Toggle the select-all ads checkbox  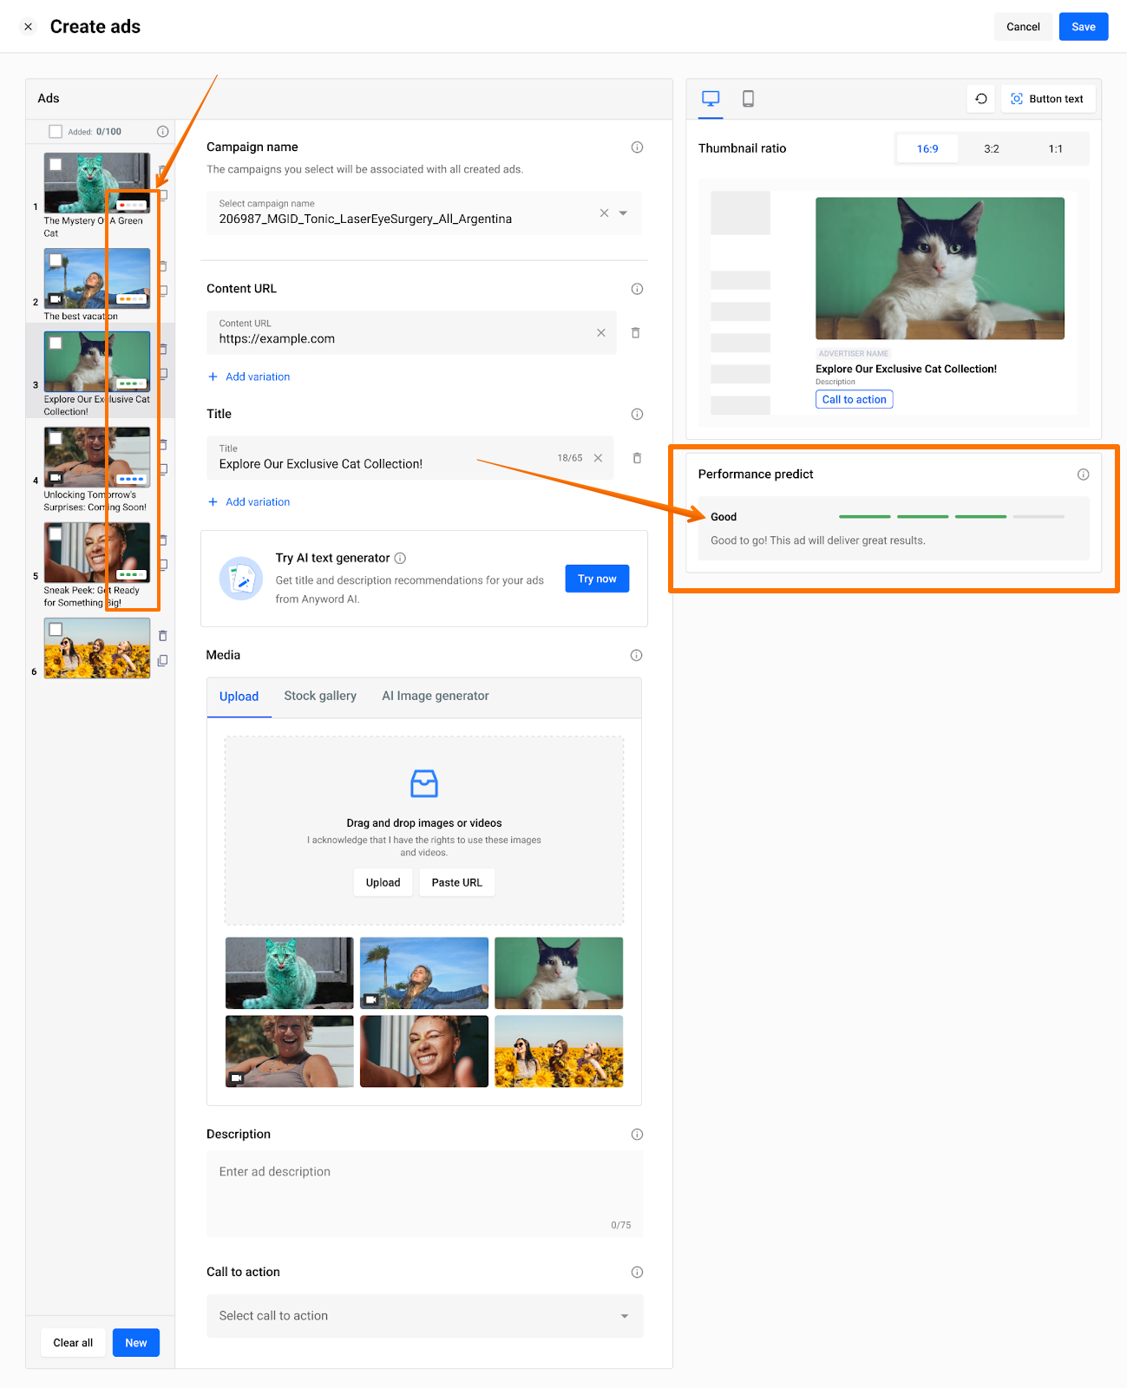(x=56, y=132)
